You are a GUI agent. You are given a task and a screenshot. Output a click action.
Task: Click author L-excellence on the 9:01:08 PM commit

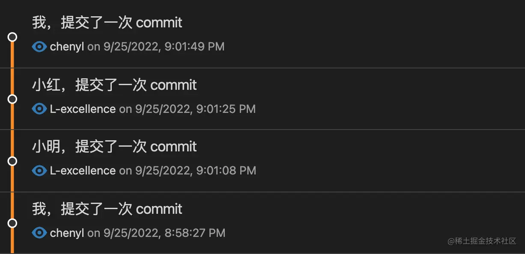point(83,171)
